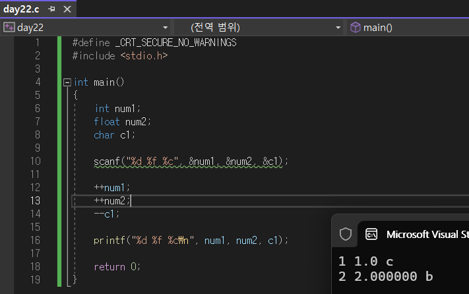This screenshot has width=469, height=294.
Task: Click the shield icon in console window
Action: point(346,234)
